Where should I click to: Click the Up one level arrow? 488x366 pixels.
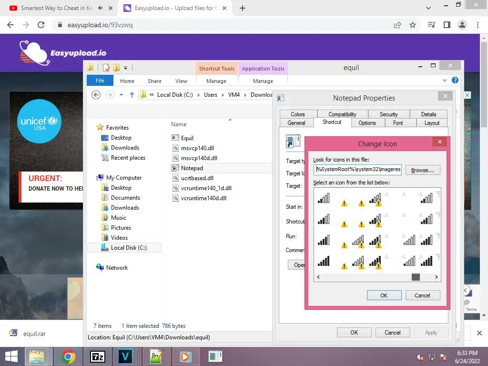(x=132, y=95)
